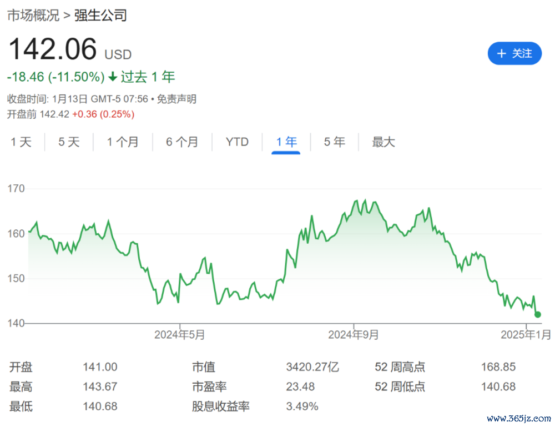
Task: Select the 6 个月 range tab
Action: (182, 142)
